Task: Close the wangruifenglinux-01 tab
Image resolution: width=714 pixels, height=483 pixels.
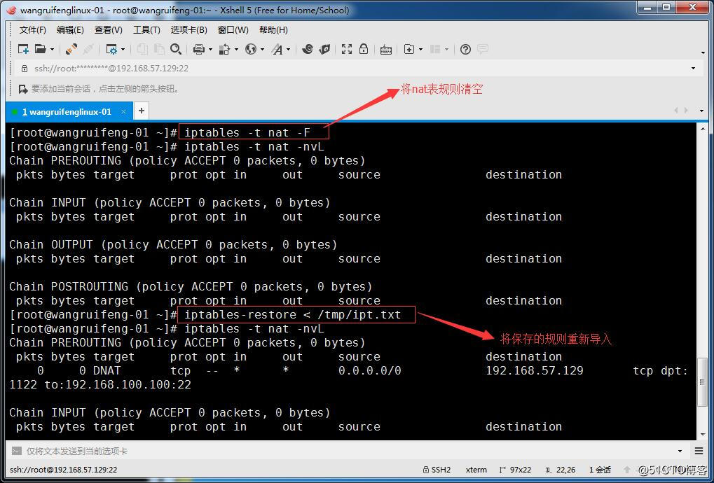Action: tap(123, 111)
